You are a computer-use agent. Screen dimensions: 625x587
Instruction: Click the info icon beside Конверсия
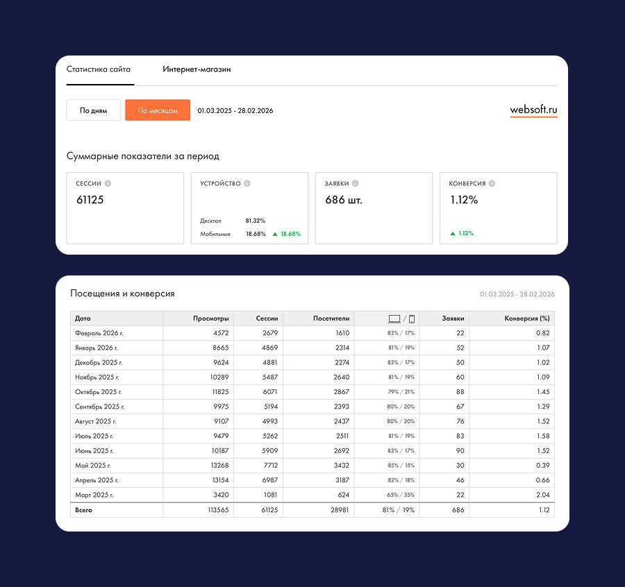492,184
